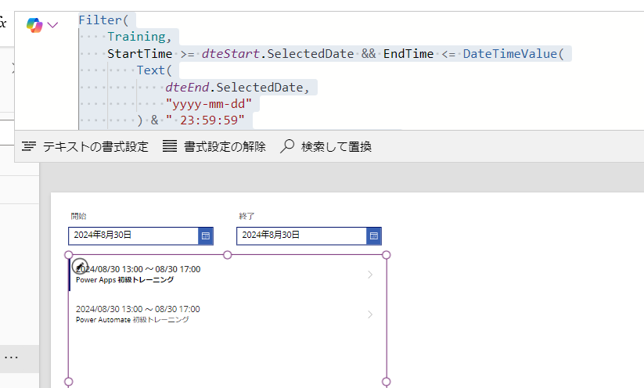The image size is (644, 388).
Task: Open chevron for Power Apps 初級トレーニング row
Action: 370,275
